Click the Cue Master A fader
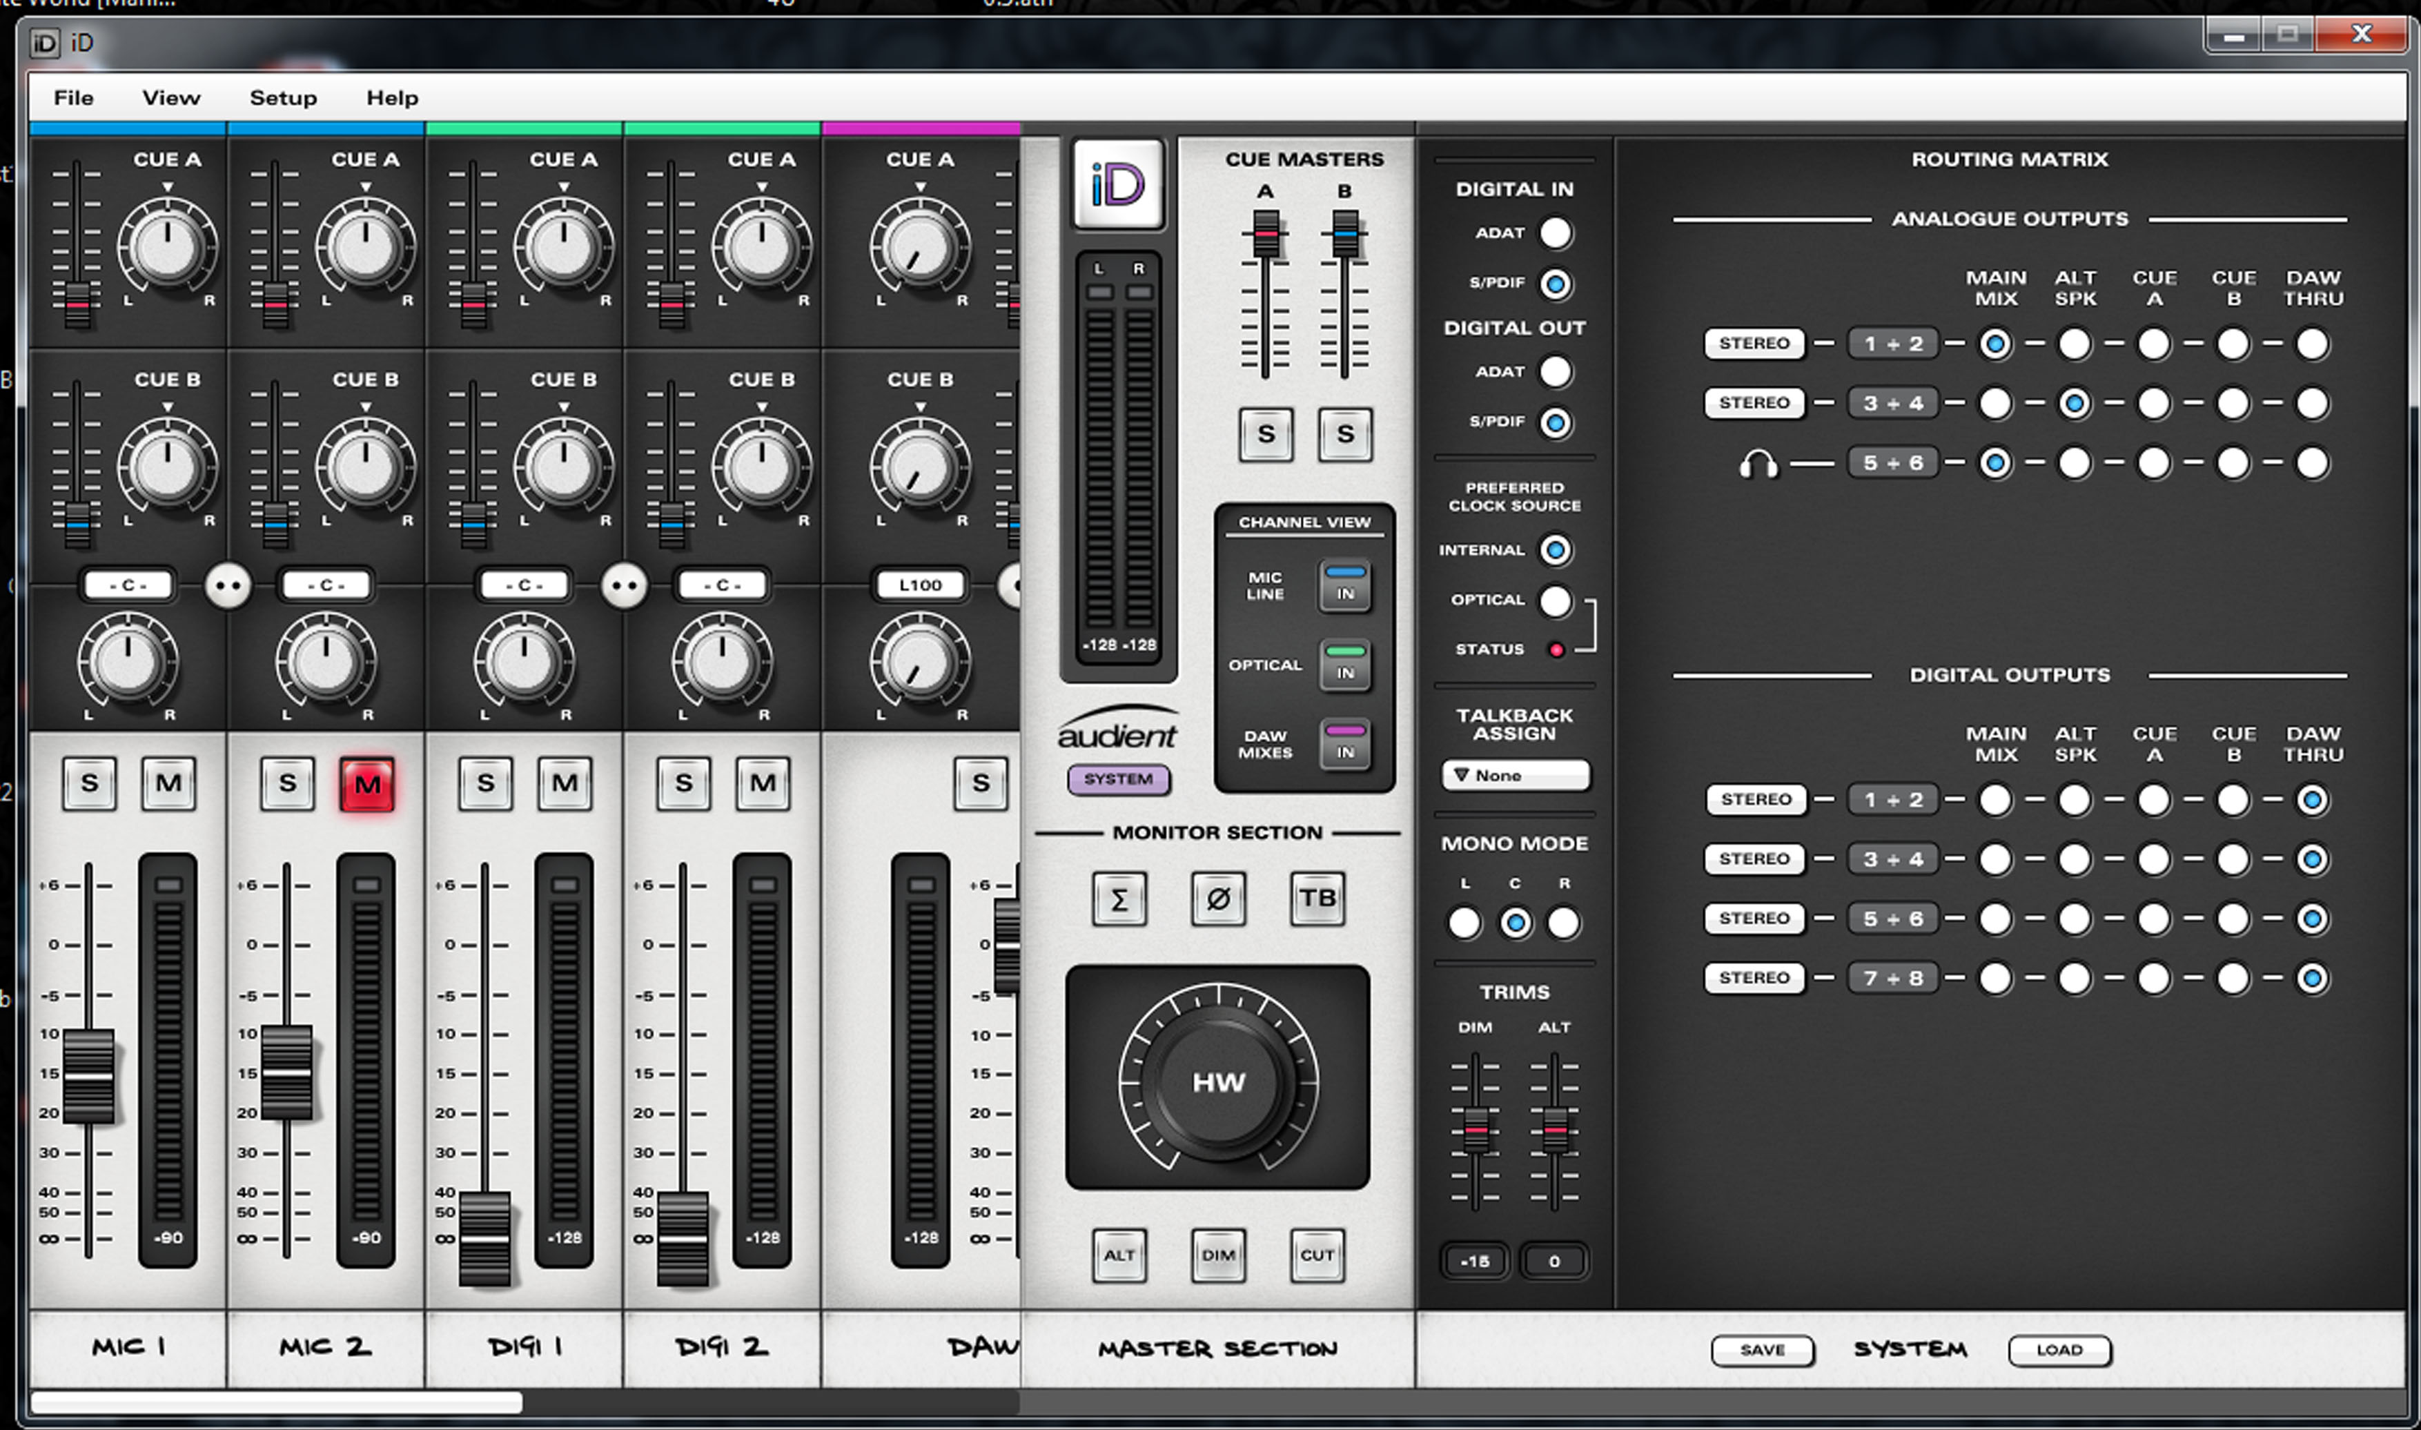2421x1430 pixels. pos(1266,234)
